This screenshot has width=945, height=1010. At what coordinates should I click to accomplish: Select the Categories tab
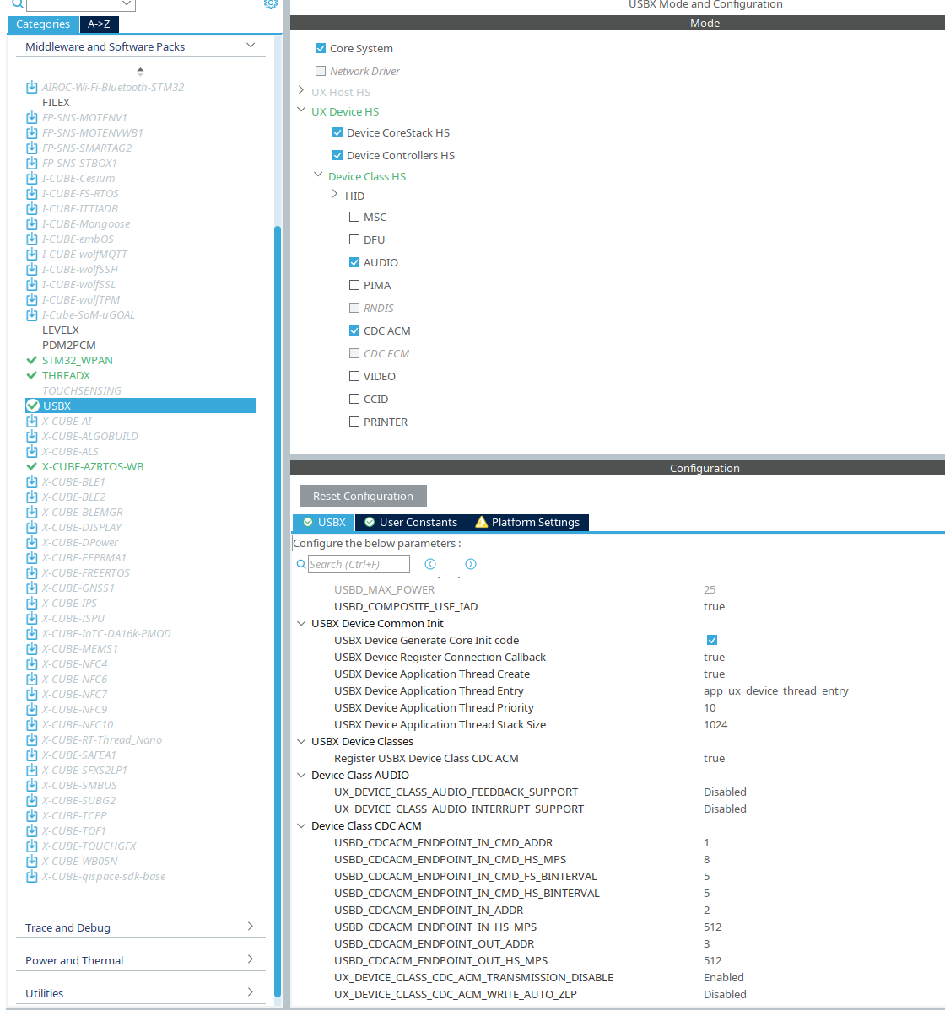coord(42,24)
